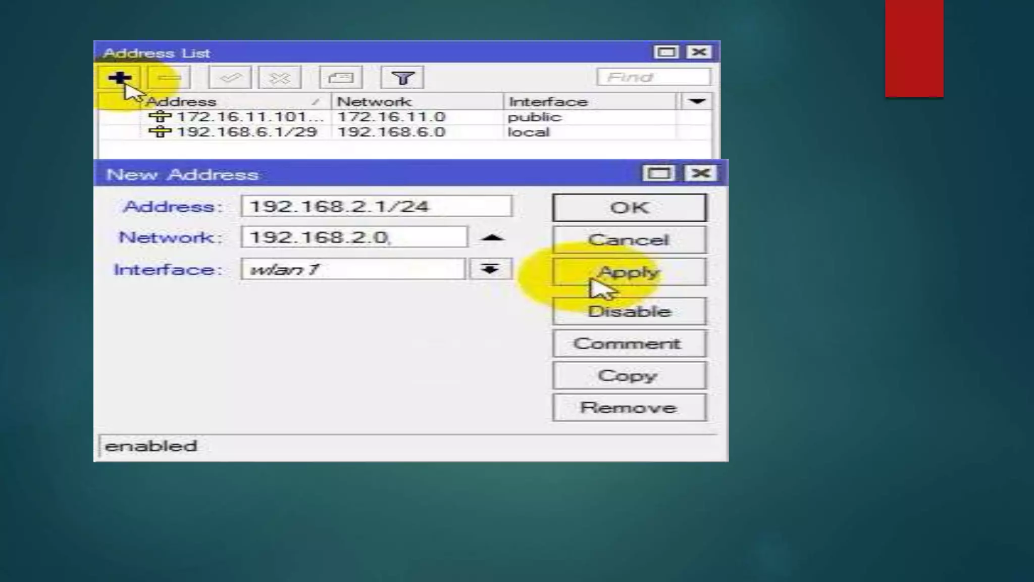Click the checkmark enable toolbar icon
This screenshot has width=1034, height=582.
tap(230, 78)
